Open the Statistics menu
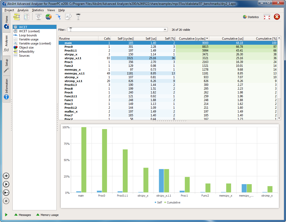The image size is (286, 222). (x=38, y=10)
